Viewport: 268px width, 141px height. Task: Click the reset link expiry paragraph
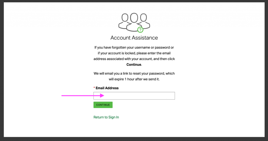(134, 76)
